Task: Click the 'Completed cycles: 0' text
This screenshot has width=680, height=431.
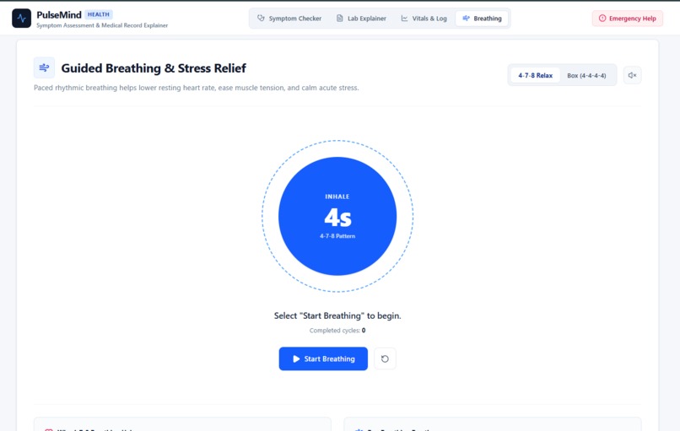Action: point(337,331)
